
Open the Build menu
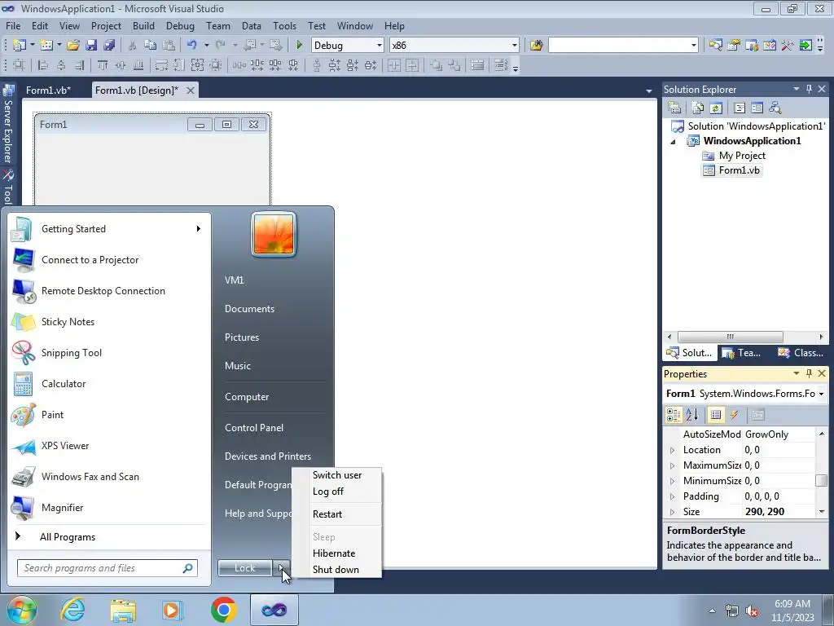(143, 26)
